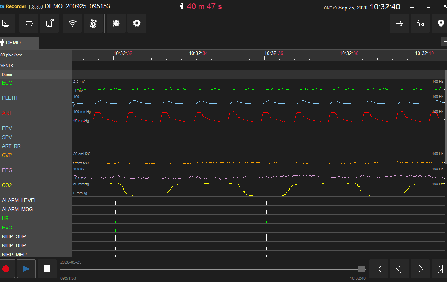The height and width of the screenshot is (282, 447).
Task: Save recording with the floppy disk icon
Action: pos(50,23)
